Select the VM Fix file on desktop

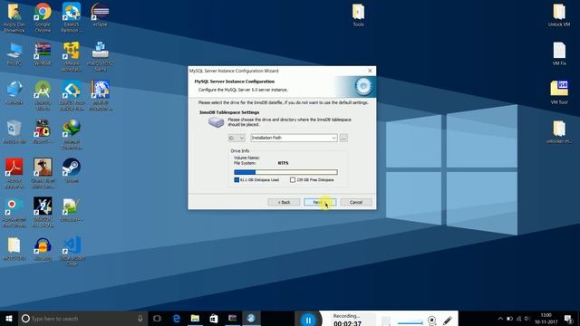click(559, 54)
